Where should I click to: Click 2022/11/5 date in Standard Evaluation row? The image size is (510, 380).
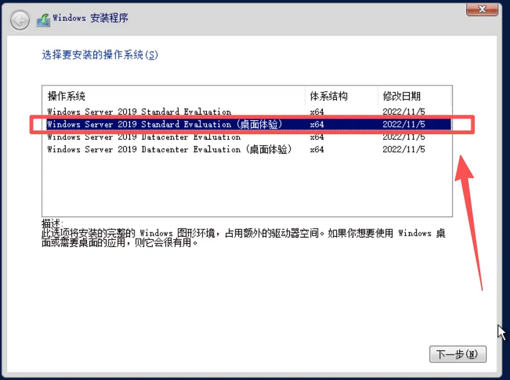(x=403, y=111)
